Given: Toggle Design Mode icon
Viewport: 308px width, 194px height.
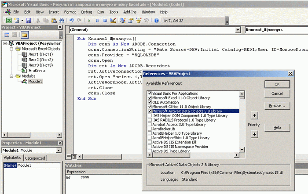Looking at the screenshot, I should 113,21.
